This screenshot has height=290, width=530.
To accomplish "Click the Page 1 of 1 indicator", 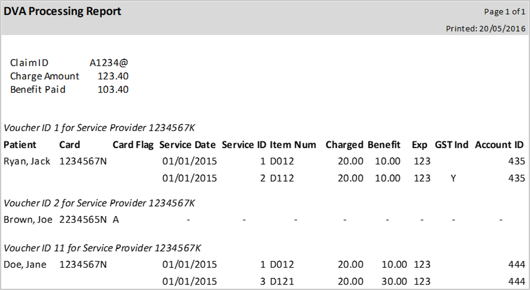I will [504, 12].
